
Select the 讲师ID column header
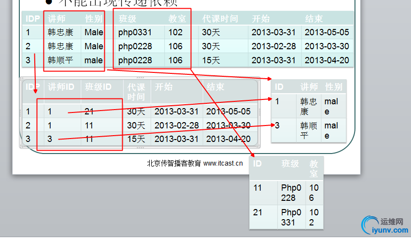pyautogui.click(x=61, y=87)
